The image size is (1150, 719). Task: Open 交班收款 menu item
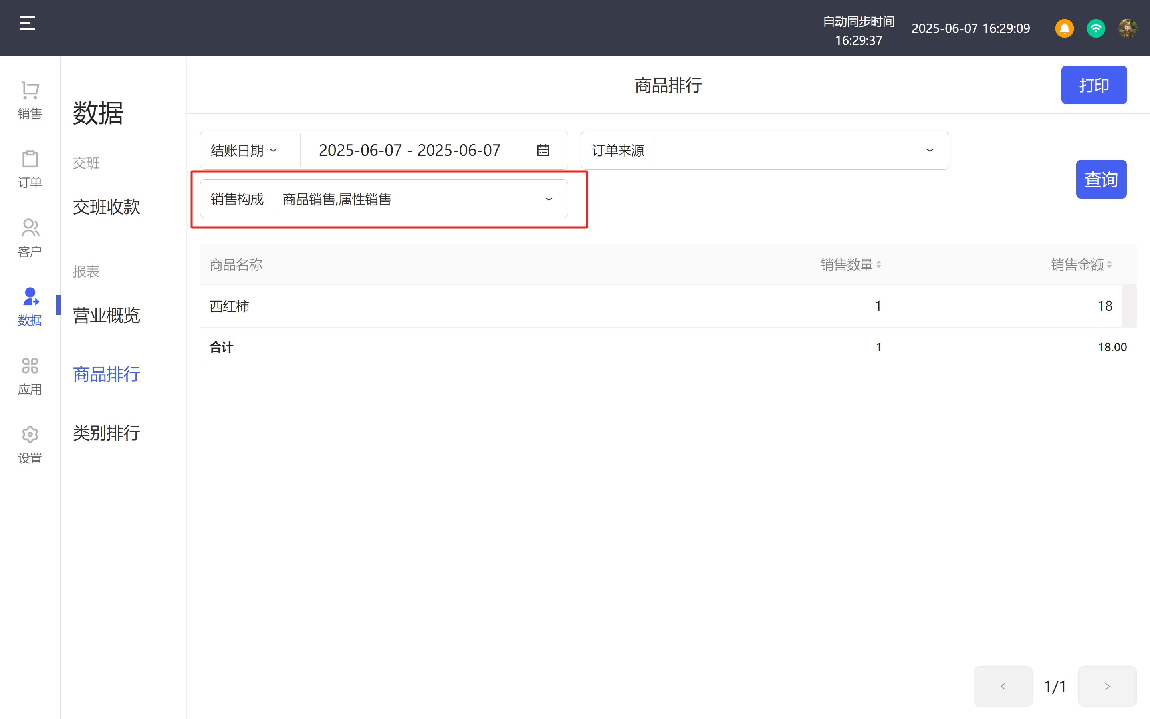[107, 207]
